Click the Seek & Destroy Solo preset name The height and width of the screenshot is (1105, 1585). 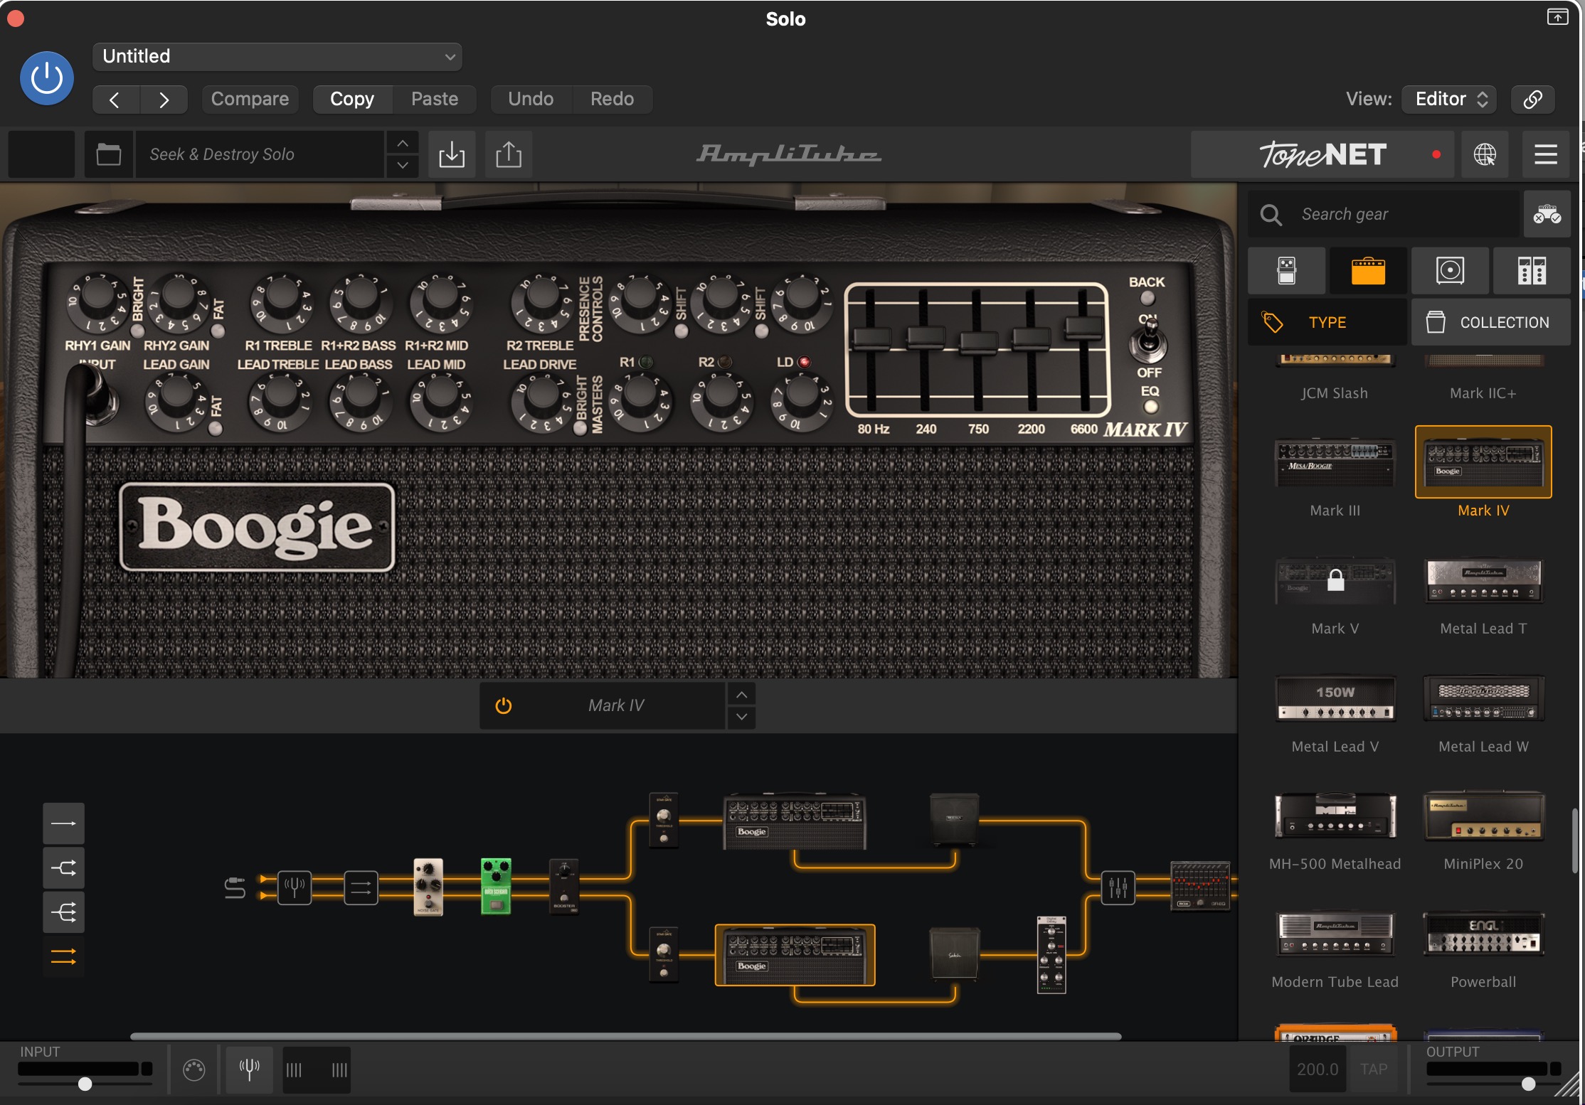pyautogui.click(x=260, y=154)
